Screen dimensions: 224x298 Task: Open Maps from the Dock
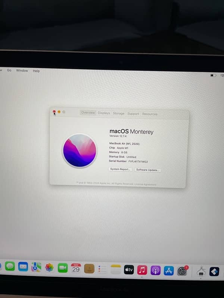click(36, 267)
